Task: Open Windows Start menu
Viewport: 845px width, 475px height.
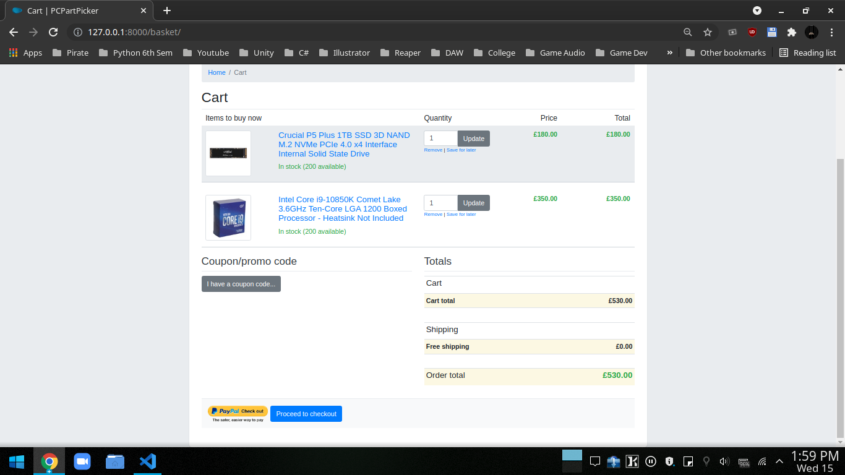Action: pos(17,461)
